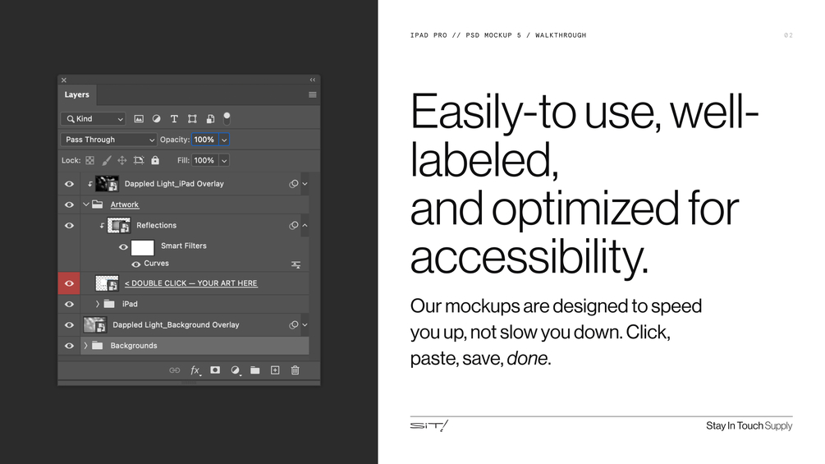Filter layers by smart object icon

tap(210, 119)
